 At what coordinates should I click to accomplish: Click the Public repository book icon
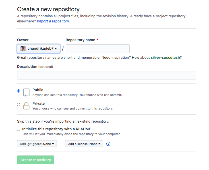point(26,93)
